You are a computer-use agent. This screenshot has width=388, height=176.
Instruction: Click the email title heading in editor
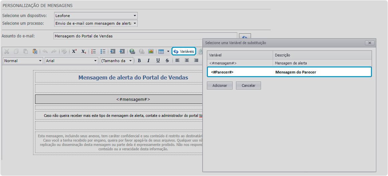coord(133,77)
